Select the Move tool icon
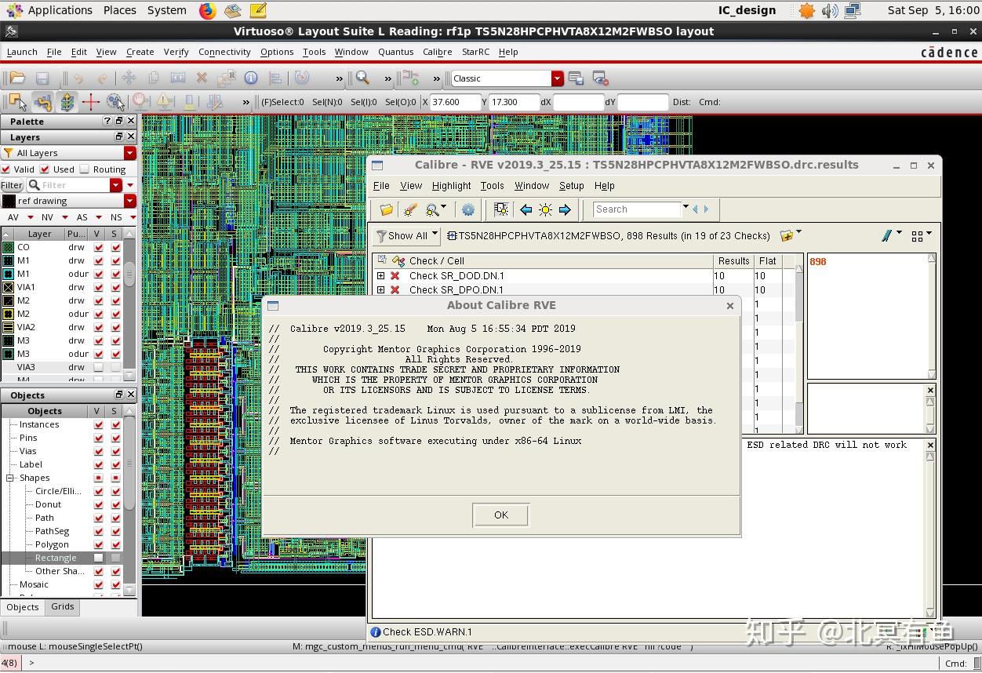The height and width of the screenshot is (673, 982). coord(129,78)
